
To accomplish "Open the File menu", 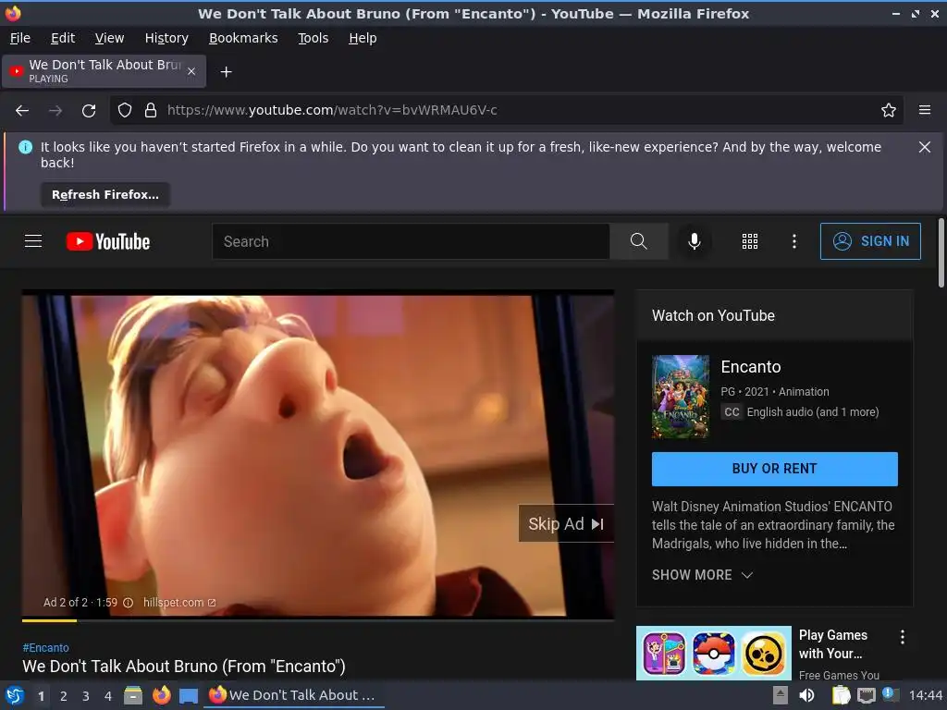I will tap(20, 38).
